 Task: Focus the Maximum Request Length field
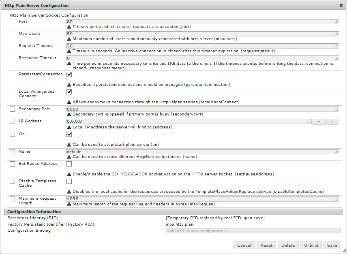pyautogui.click(x=202, y=199)
